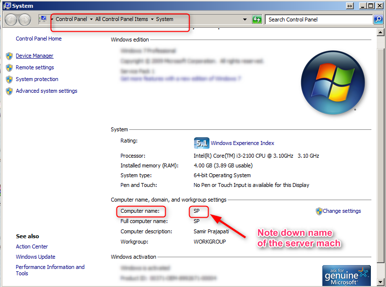The image size is (386, 287).
Task: Expand dropdown arrow after All Control Panel Items
Action: (152, 19)
